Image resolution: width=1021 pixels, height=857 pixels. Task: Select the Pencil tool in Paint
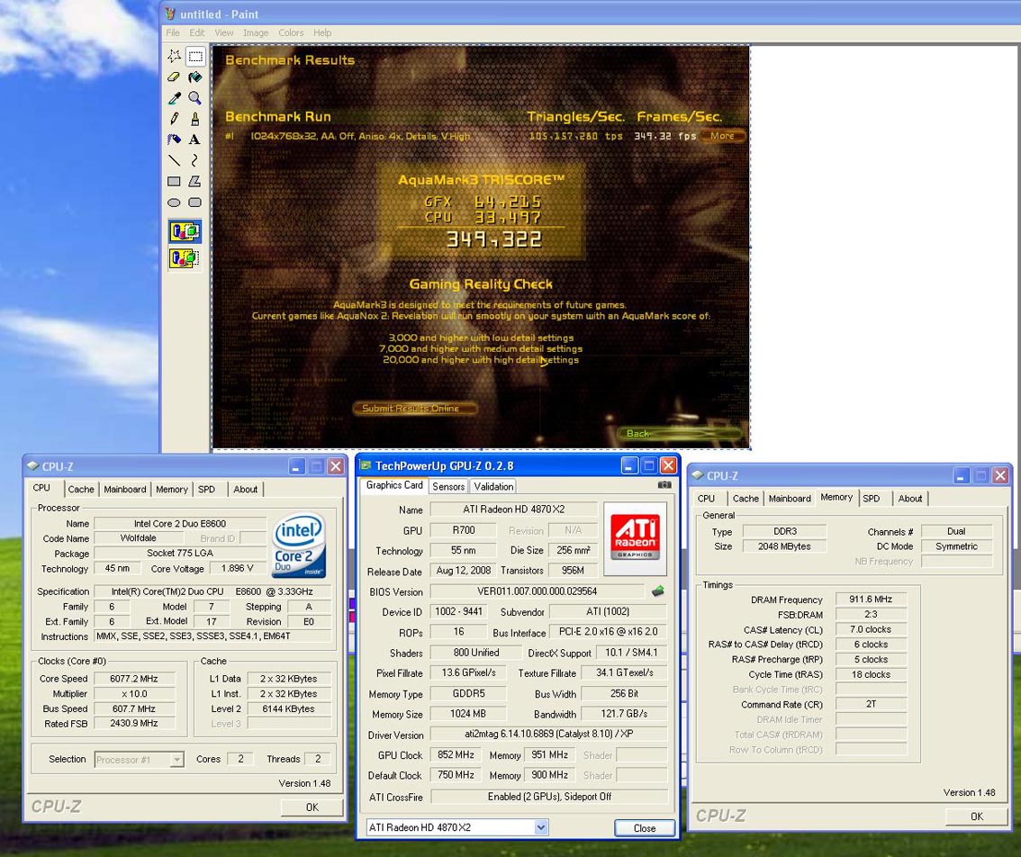[174, 119]
